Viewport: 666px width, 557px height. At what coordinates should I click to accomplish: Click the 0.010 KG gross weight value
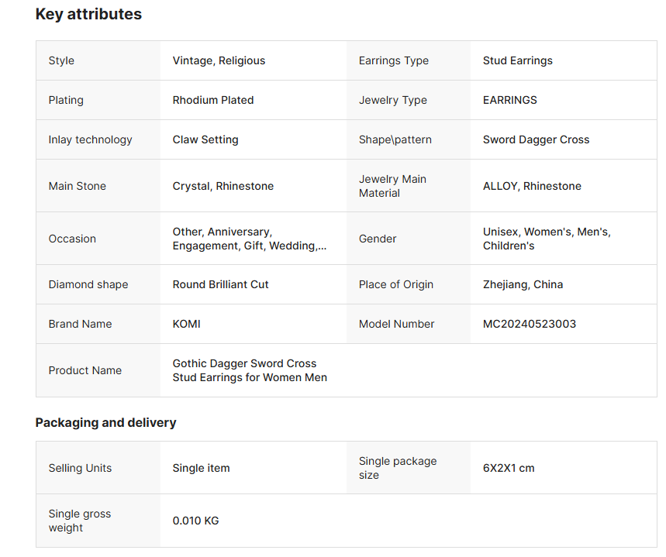tap(195, 521)
